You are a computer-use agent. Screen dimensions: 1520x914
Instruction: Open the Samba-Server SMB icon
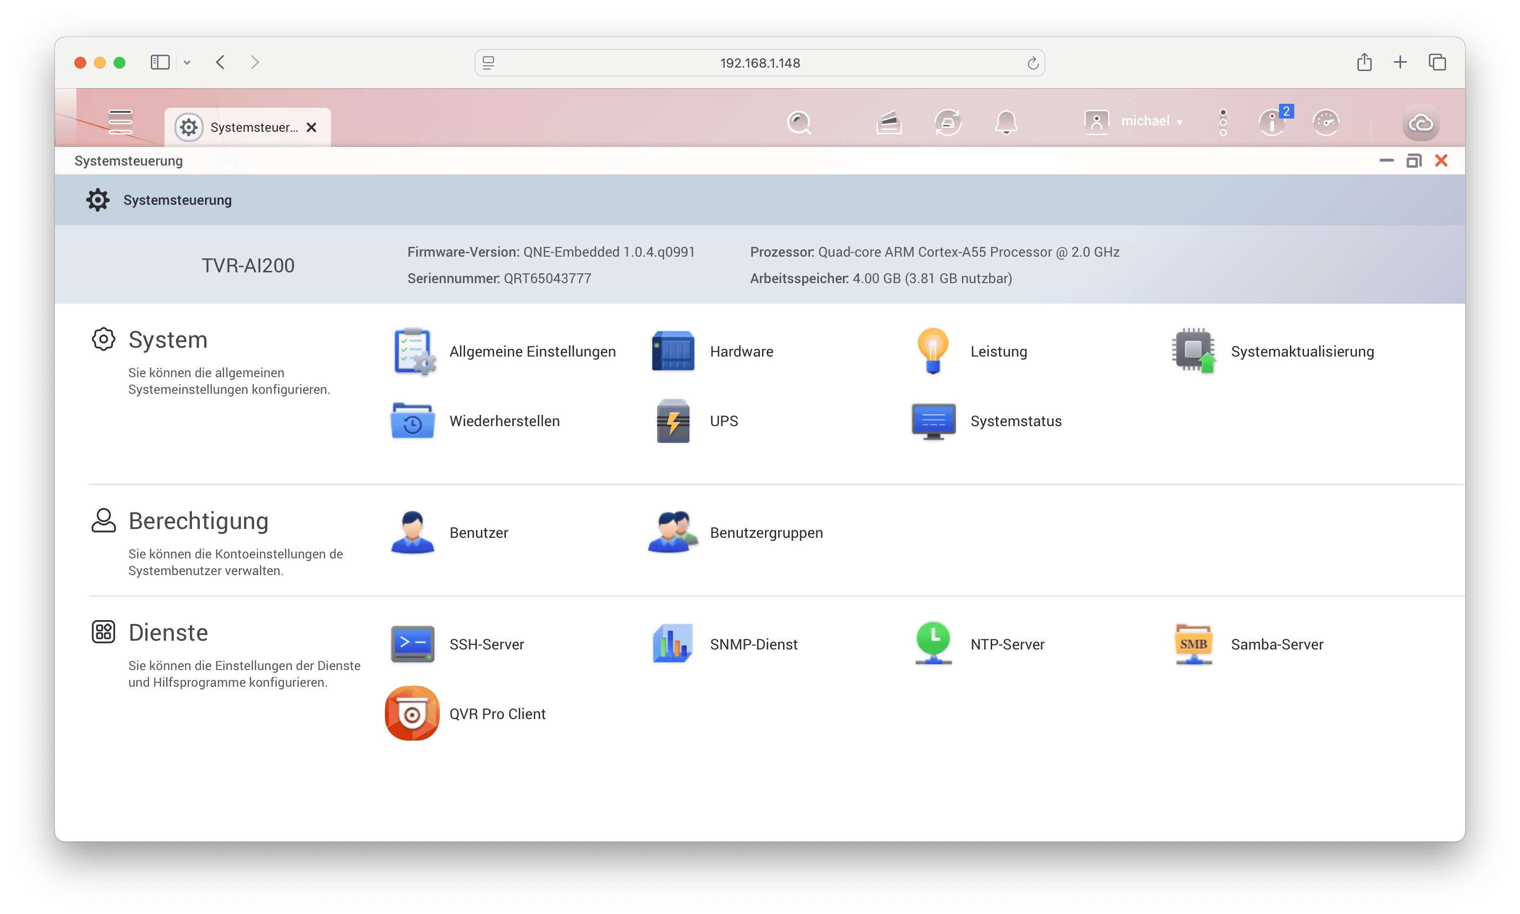(x=1193, y=644)
